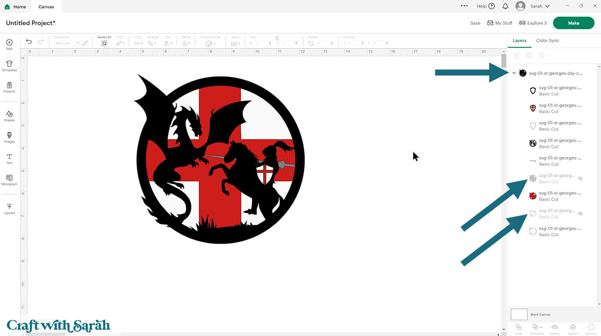Image resolution: width=601 pixels, height=336 pixels.
Task: Click the Flatten button
Action: pos(573,329)
